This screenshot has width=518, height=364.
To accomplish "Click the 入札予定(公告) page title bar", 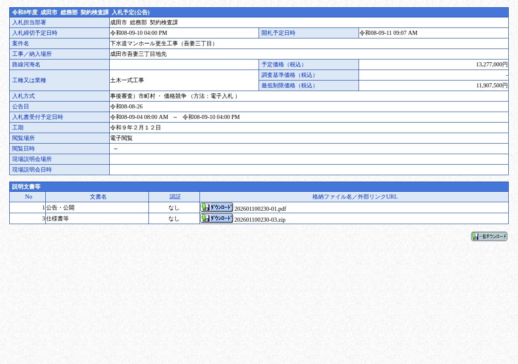I will pyautogui.click(x=259, y=12).
